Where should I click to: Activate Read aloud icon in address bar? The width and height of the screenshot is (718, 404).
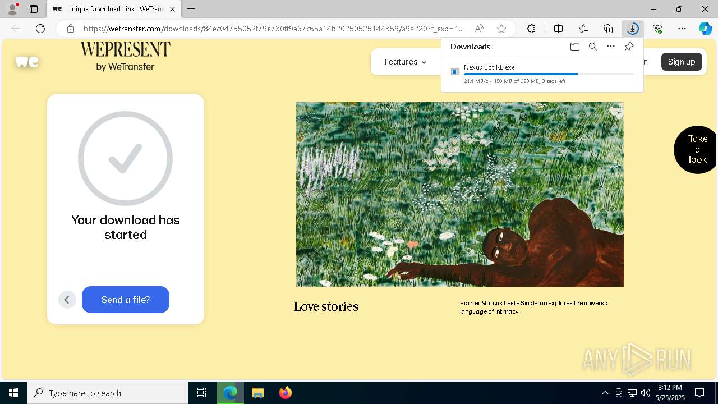point(479,29)
